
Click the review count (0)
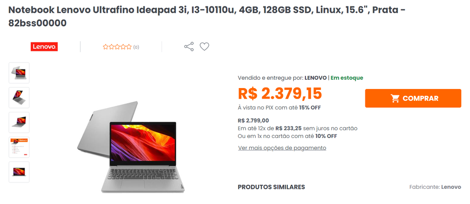(136, 47)
